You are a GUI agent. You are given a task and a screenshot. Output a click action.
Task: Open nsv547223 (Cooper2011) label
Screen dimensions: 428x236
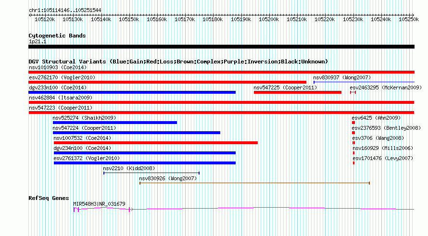pyautogui.click(x=61, y=108)
